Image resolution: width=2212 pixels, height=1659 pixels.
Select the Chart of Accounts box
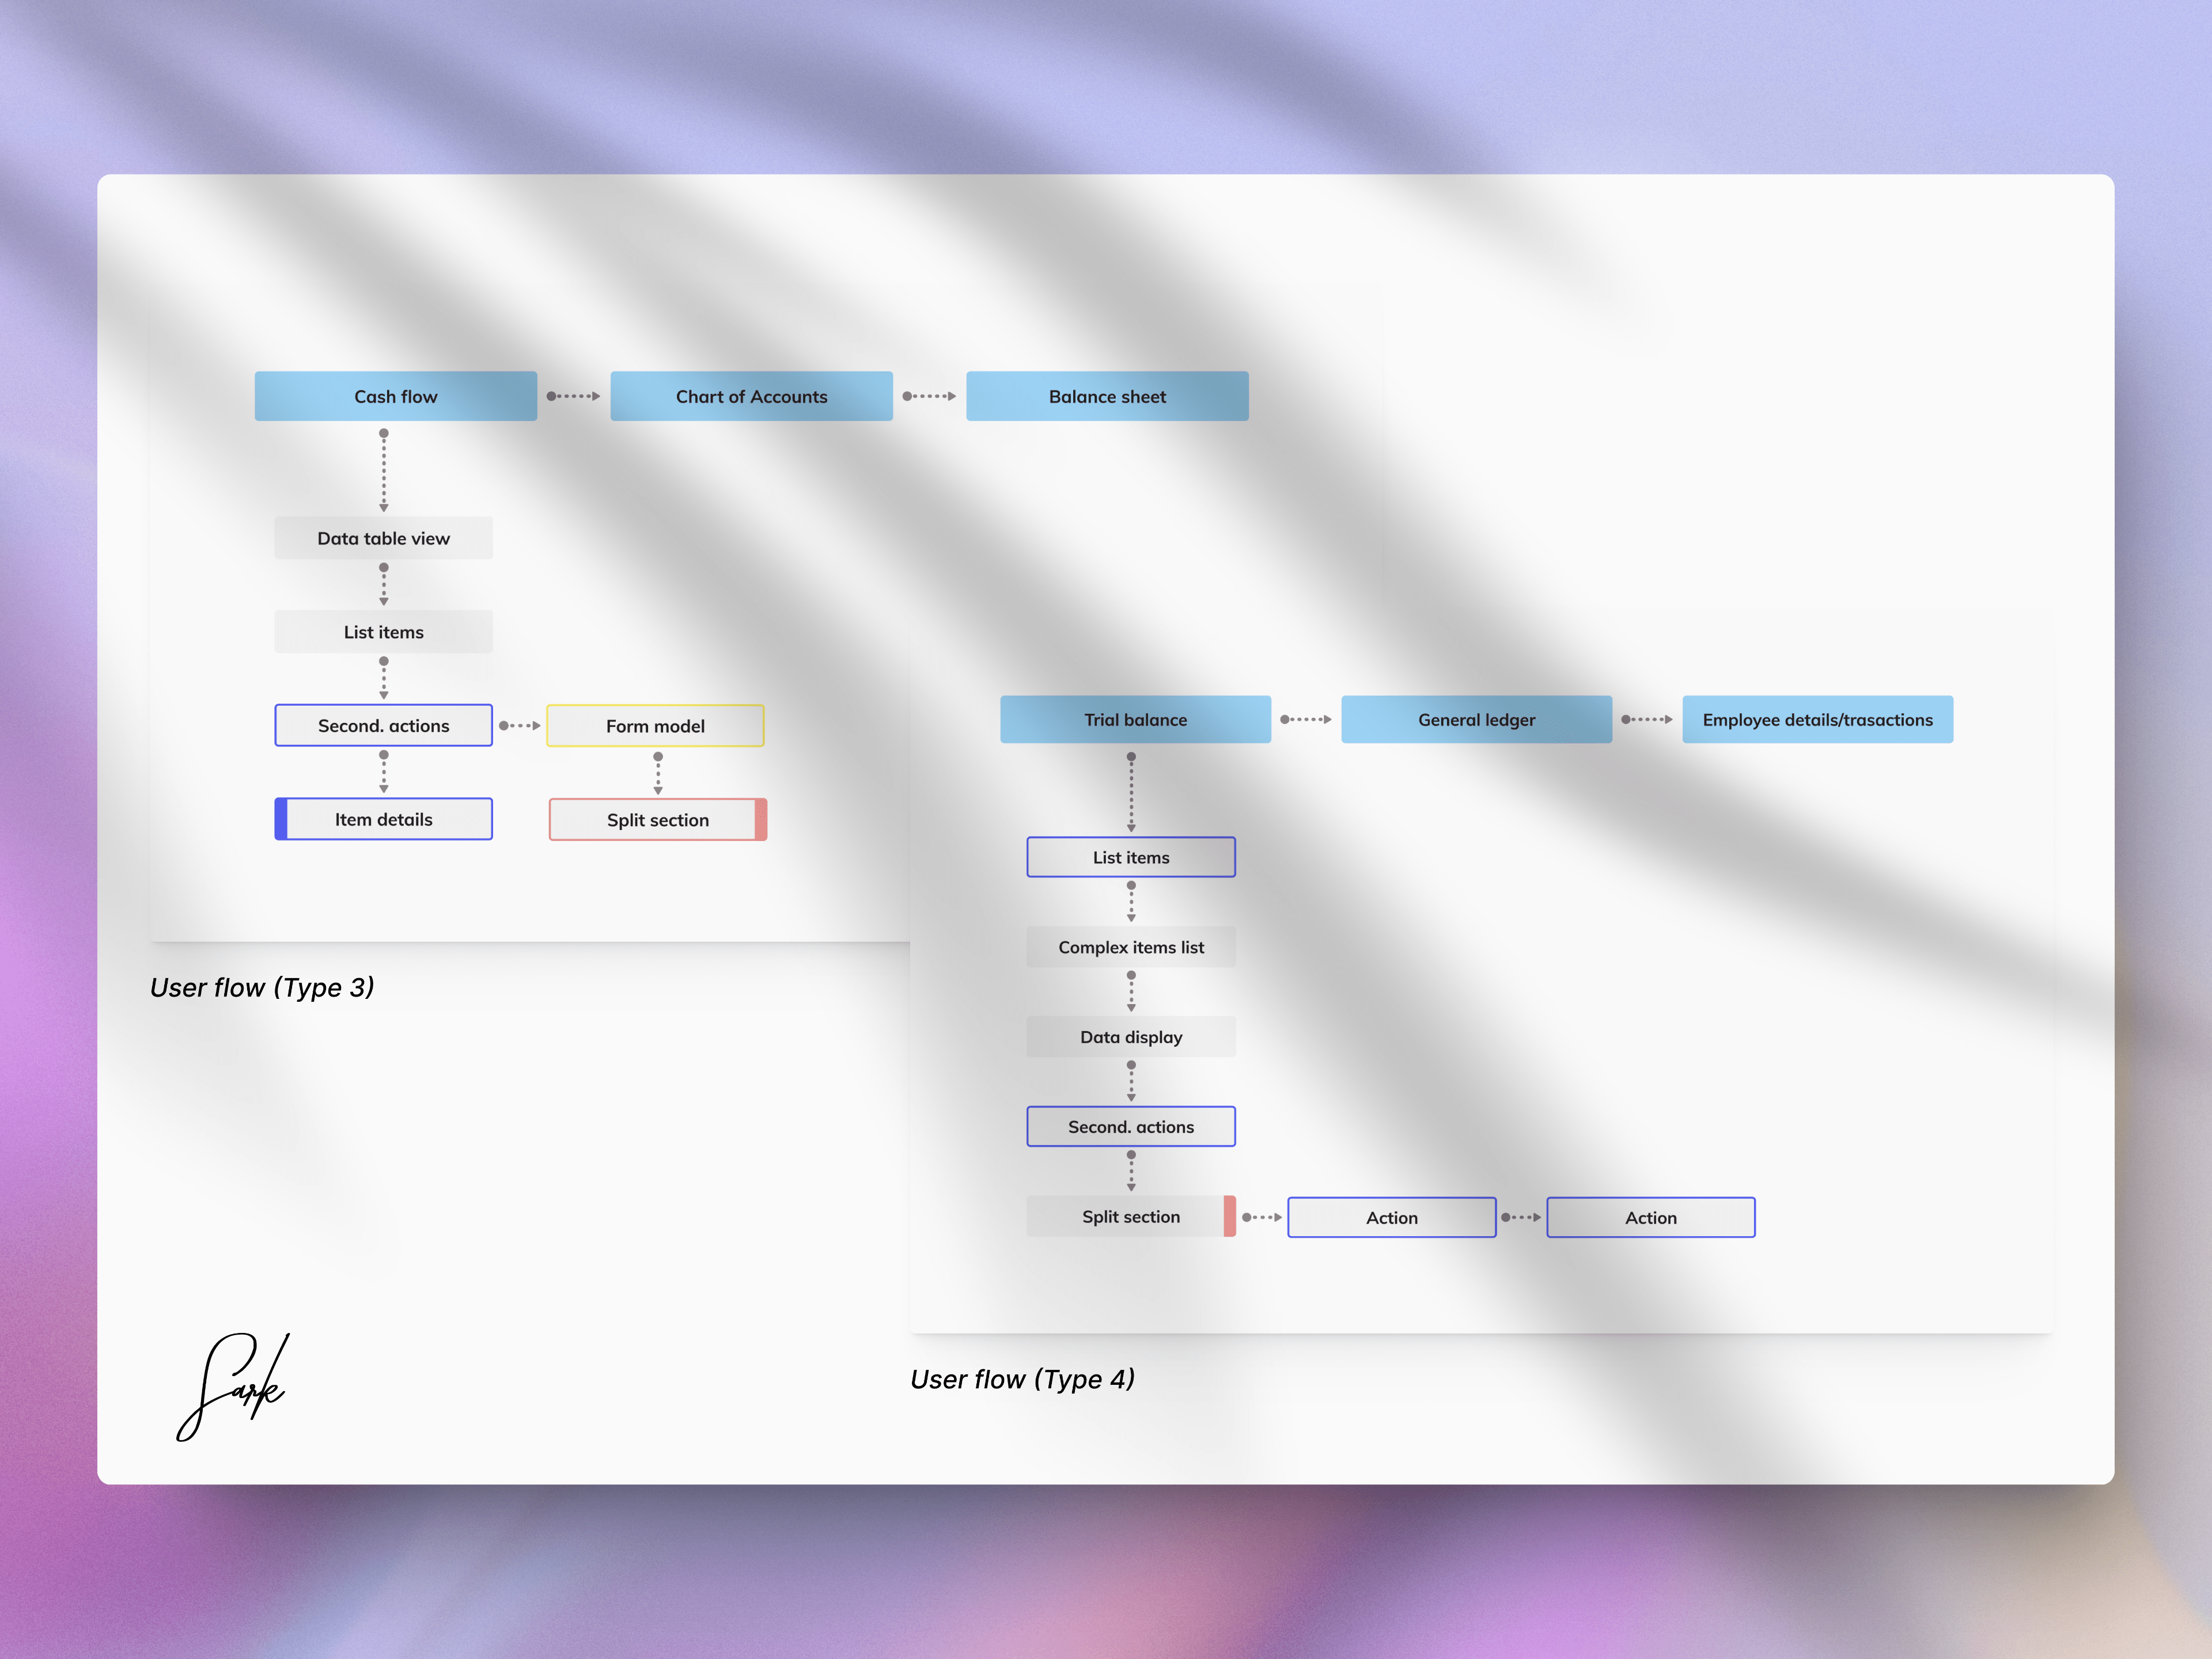[751, 396]
